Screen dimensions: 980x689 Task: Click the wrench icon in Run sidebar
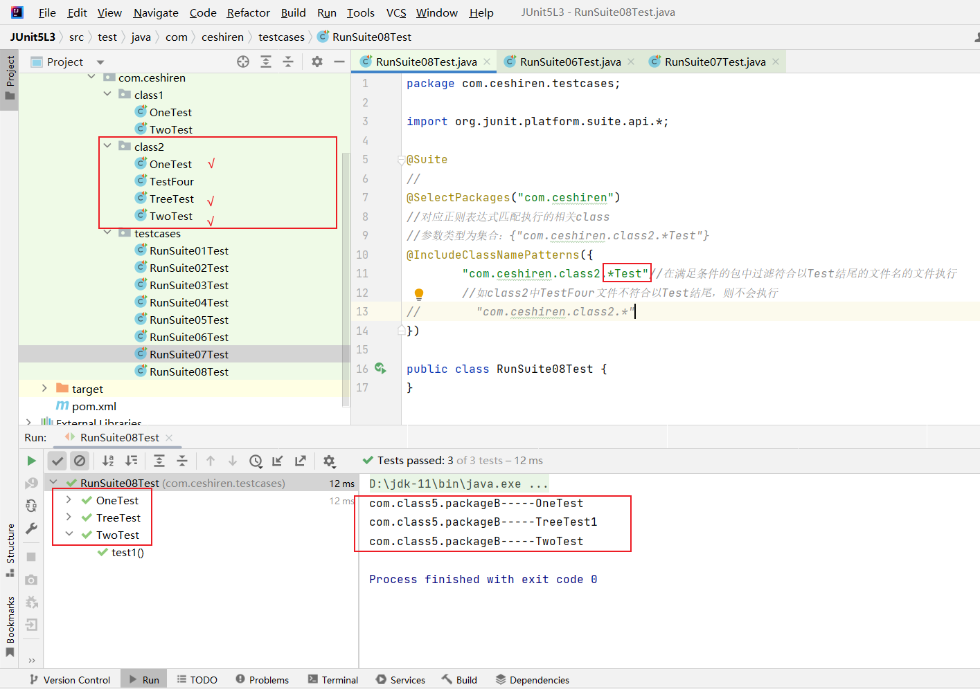click(x=31, y=529)
